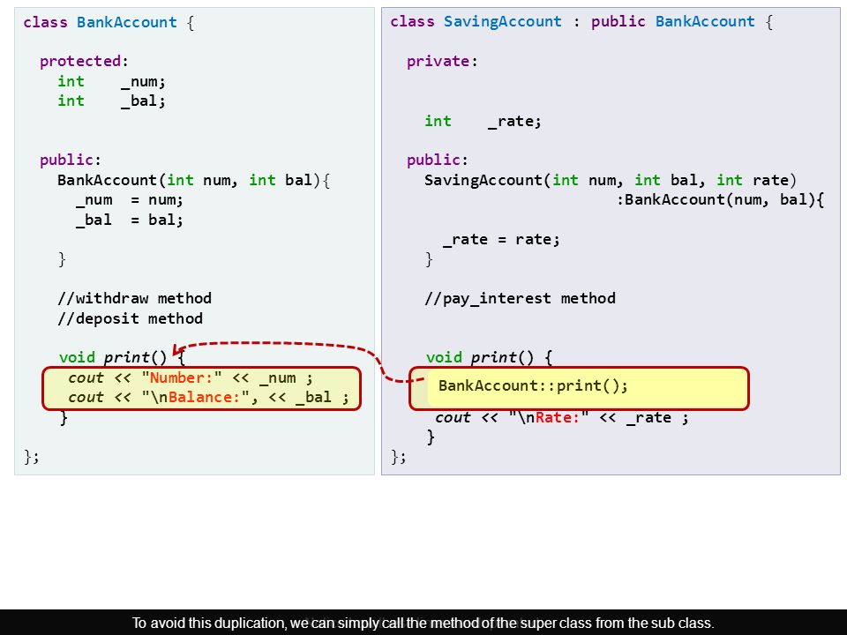Click 'class SavingAccount : public BankAccount' line
Screen dimensions: 847x635
[581, 22]
